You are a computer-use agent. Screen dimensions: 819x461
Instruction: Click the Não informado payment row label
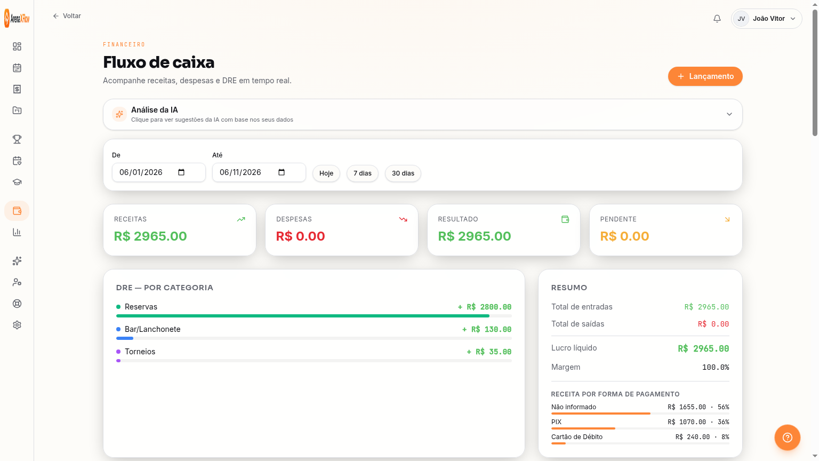click(574, 407)
